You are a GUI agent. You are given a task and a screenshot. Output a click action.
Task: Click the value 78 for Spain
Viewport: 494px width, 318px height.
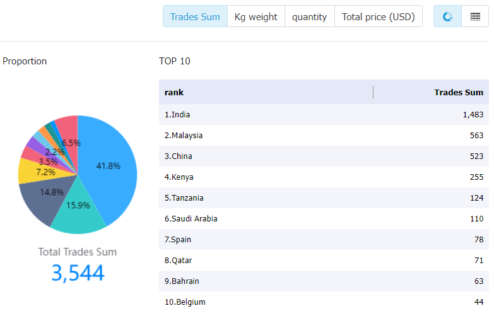(x=479, y=240)
